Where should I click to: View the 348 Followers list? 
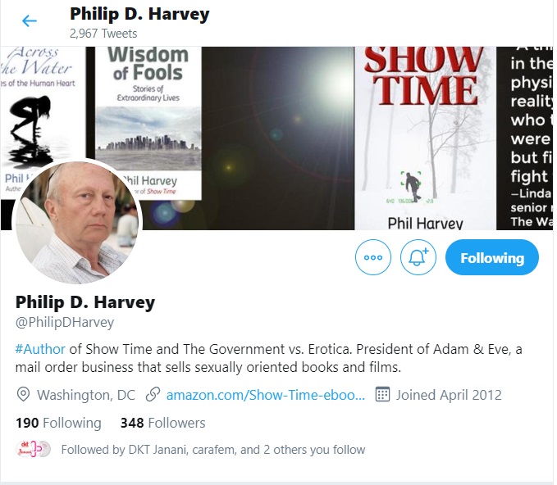(x=162, y=423)
